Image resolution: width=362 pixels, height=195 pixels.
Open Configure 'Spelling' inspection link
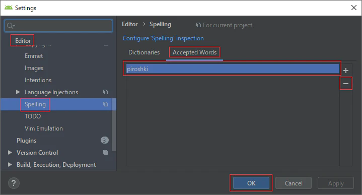[x=163, y=38]
